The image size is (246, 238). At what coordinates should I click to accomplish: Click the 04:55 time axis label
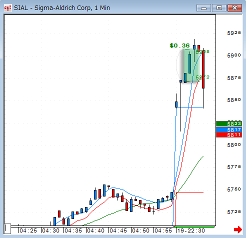point(163,230)
